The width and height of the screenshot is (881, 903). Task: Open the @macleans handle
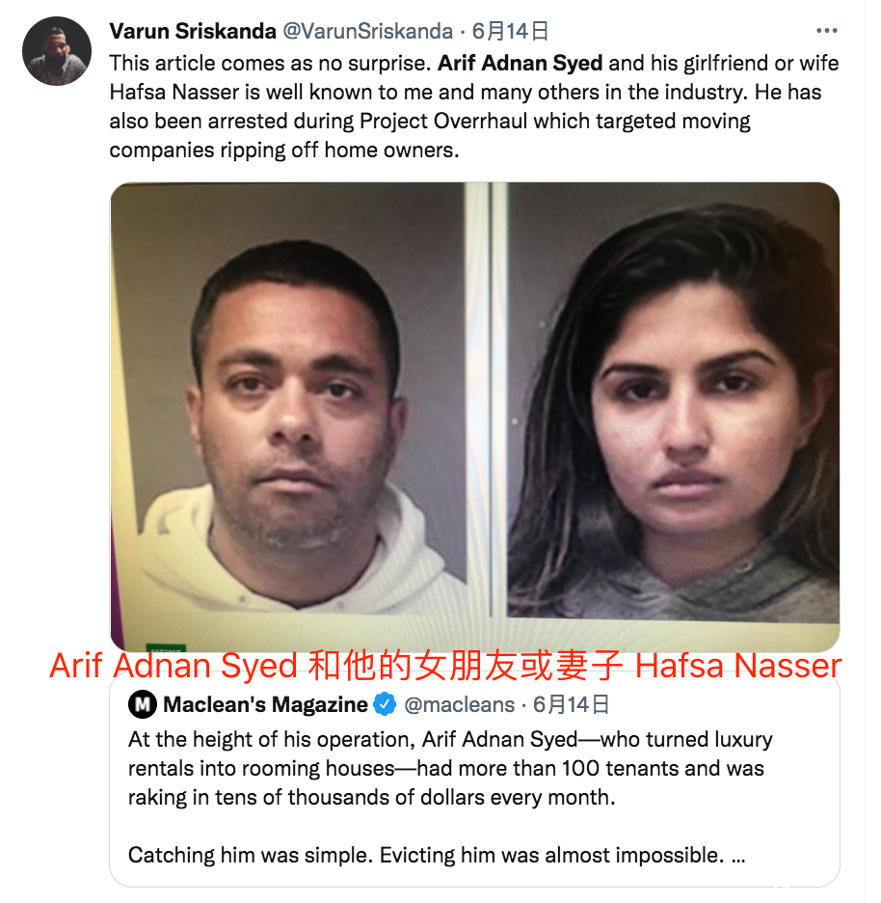[459, 704]
